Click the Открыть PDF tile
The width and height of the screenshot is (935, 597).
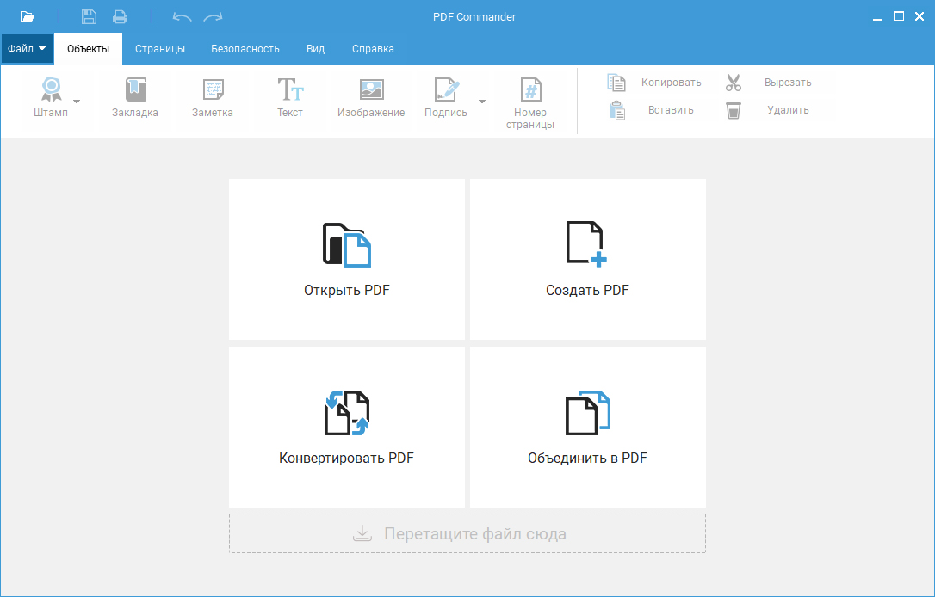(346, 259)
